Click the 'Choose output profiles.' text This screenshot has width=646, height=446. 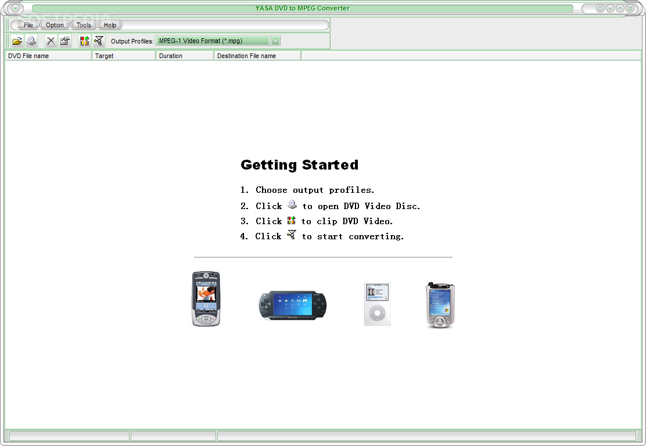[315, 190]
